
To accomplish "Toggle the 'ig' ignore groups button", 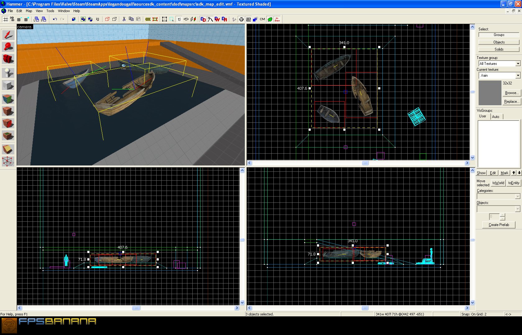I will pos(97,19).
